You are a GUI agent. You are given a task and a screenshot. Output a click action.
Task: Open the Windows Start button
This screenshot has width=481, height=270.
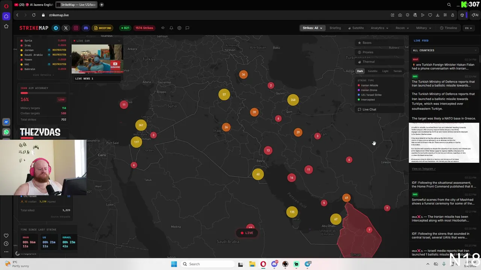(174, 264)
